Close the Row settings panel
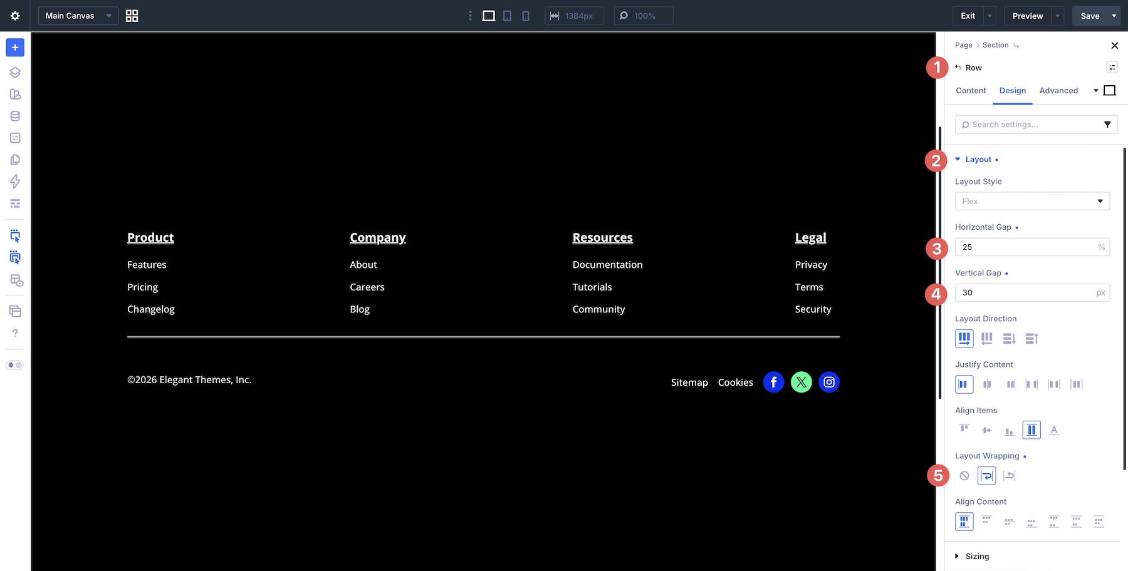 (x=1114, y=46)
